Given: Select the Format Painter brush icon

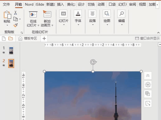Looking at the screenshot, I should click(16, 25).
